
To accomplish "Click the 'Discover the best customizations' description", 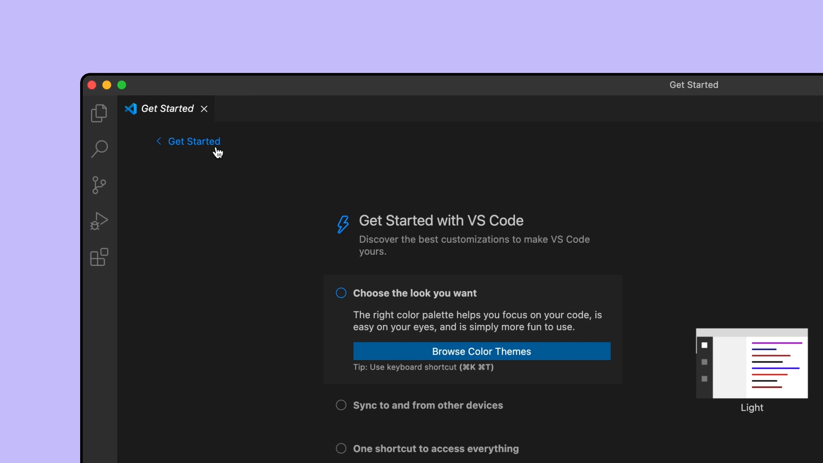I will pyautogui.click(x=474, y=245).
